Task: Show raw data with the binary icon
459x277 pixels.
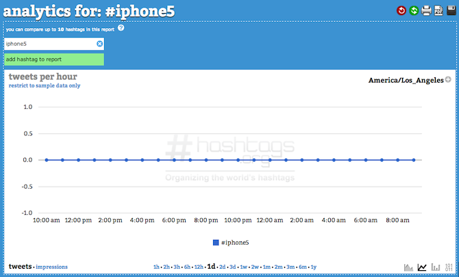Action: tap(449, 267)
